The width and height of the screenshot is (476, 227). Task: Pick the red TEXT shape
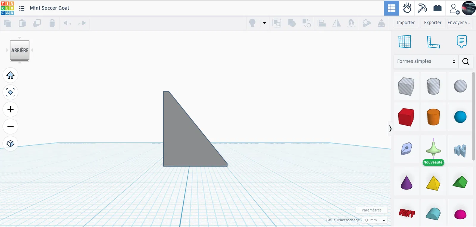click(406, 213)
